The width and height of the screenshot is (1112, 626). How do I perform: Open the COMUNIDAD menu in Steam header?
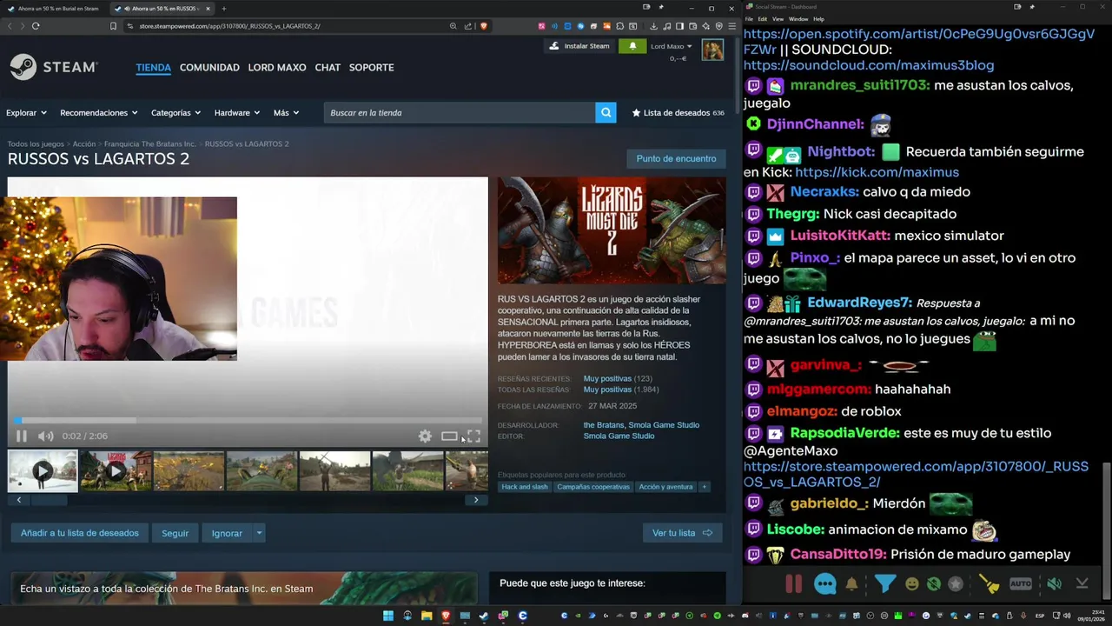[209, 68]
